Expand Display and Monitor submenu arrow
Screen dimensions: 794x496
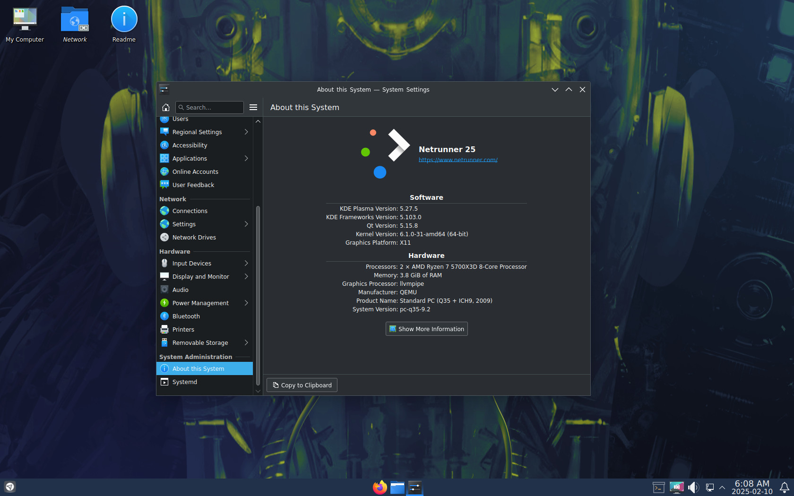click(x=246, y=276)
